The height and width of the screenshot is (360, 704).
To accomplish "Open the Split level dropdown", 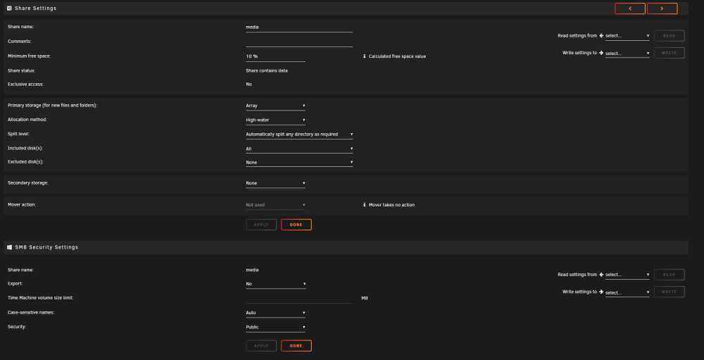I will click(299, 135).
